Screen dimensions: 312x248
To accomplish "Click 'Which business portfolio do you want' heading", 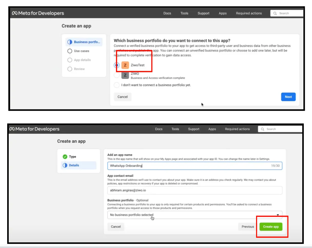I will (x=172, y=40).
